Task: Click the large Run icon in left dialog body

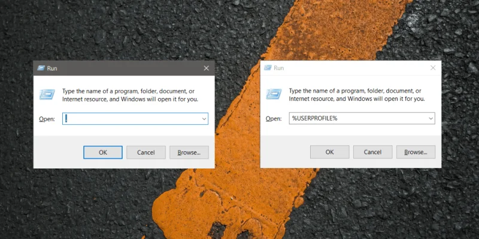Action: tap(47, 94)
